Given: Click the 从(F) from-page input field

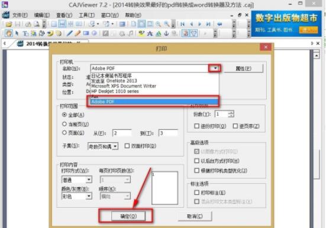Looking at the screenshot, I should click(x=122, y=133).
